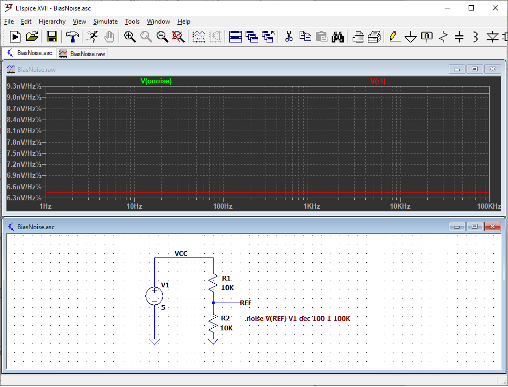This screenshot has height=387, width=508.
Task: Open the Simulate menu
Action: (105, 21)
